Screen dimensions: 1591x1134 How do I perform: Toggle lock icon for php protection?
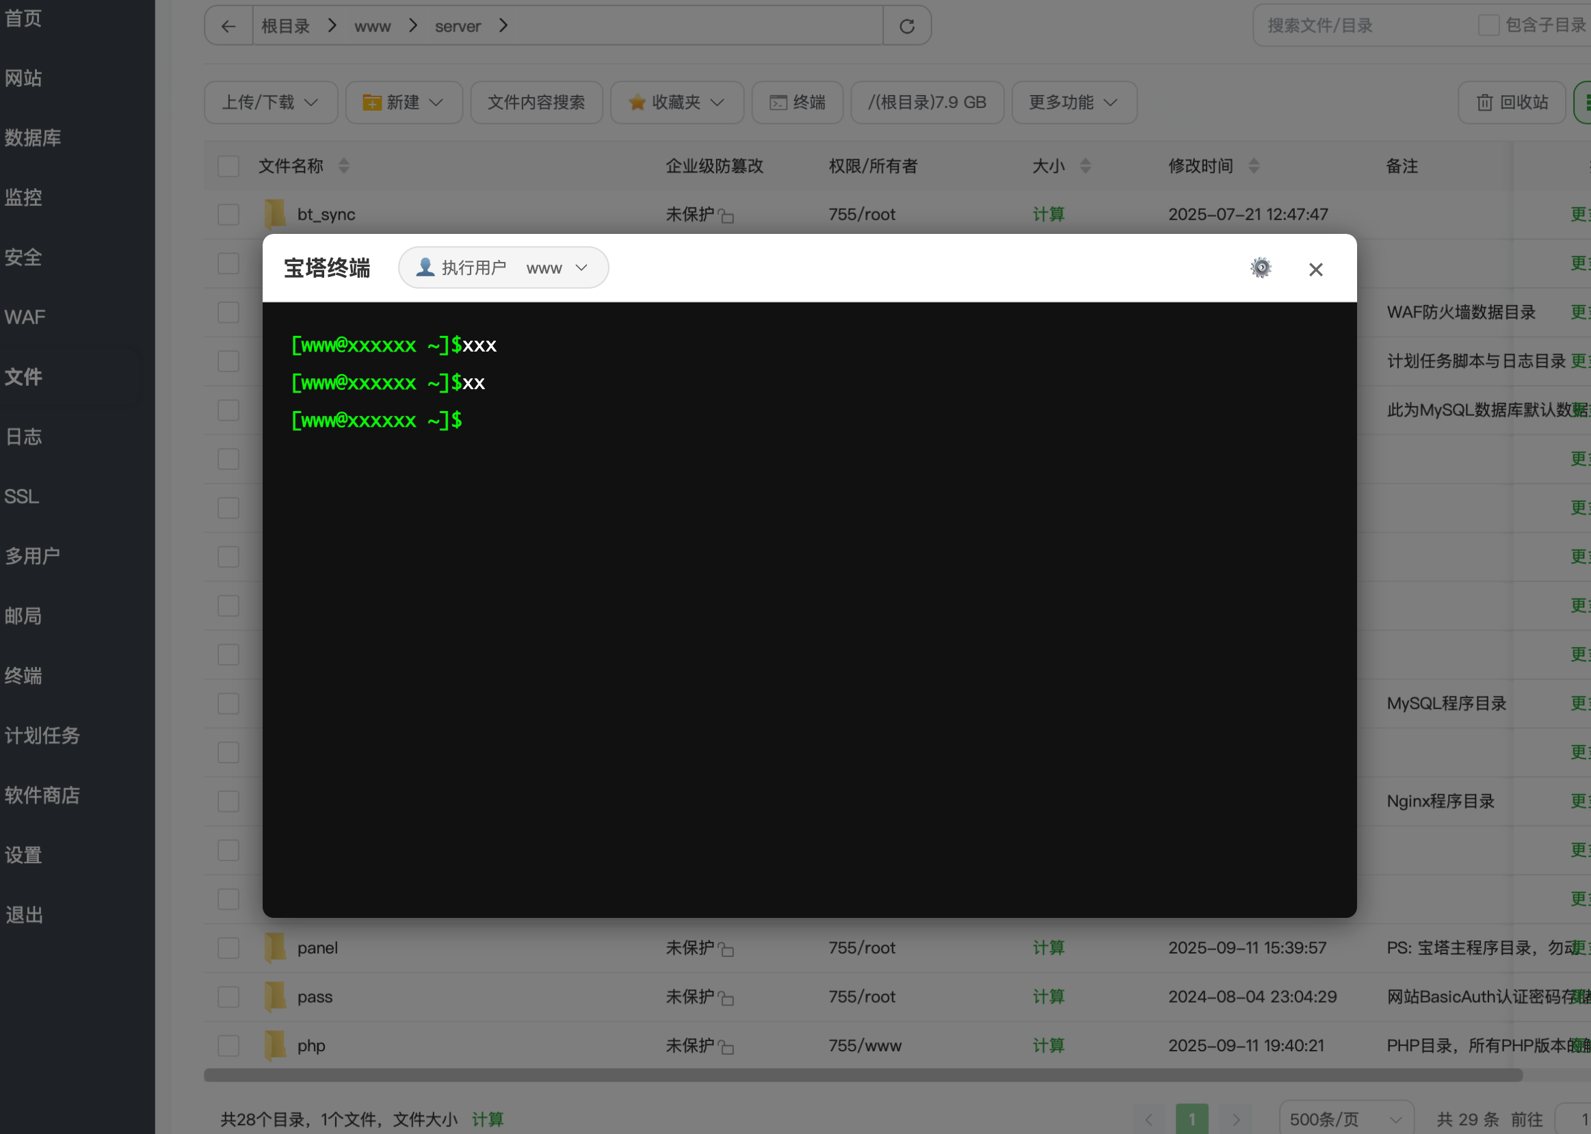(x=726, y=1047)
